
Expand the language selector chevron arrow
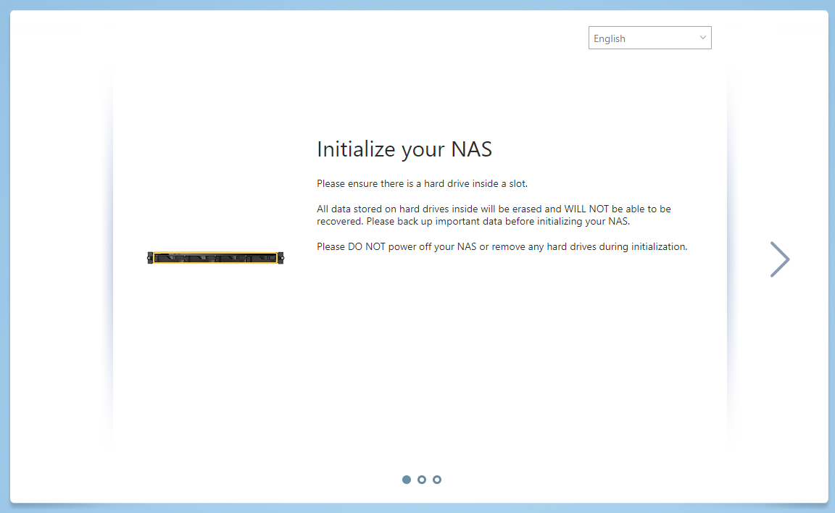tap(702, 38)
